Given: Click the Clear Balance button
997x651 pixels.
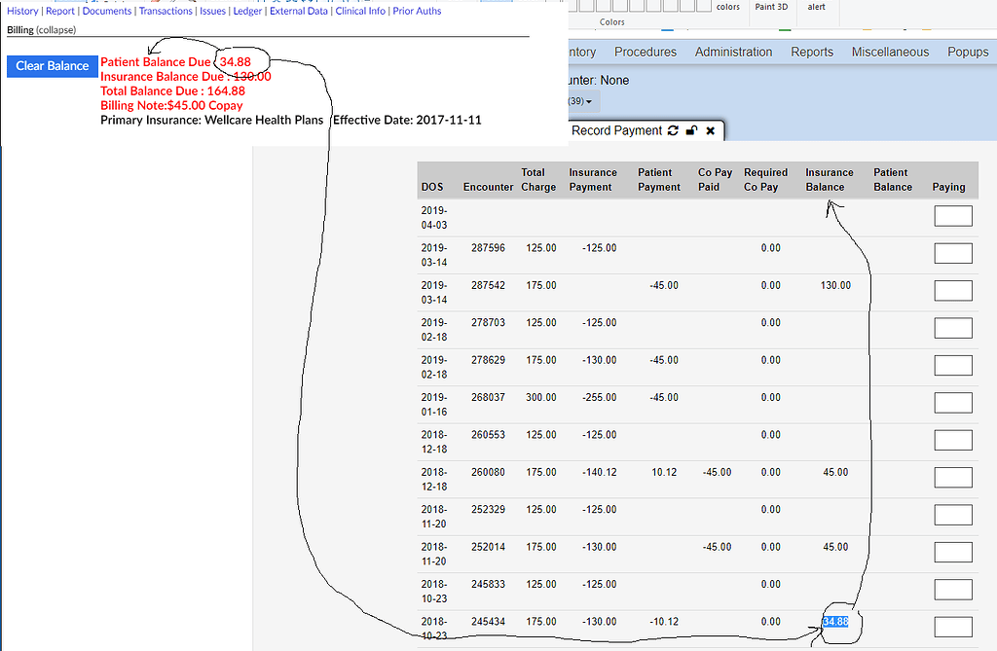Looking at the screenshot, I should [x=52, y=65].
